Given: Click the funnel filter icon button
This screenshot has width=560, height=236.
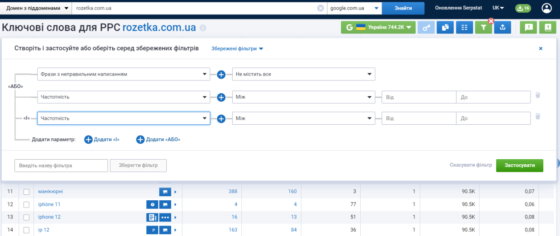Looking at the screenshot, I should point(484,28).
